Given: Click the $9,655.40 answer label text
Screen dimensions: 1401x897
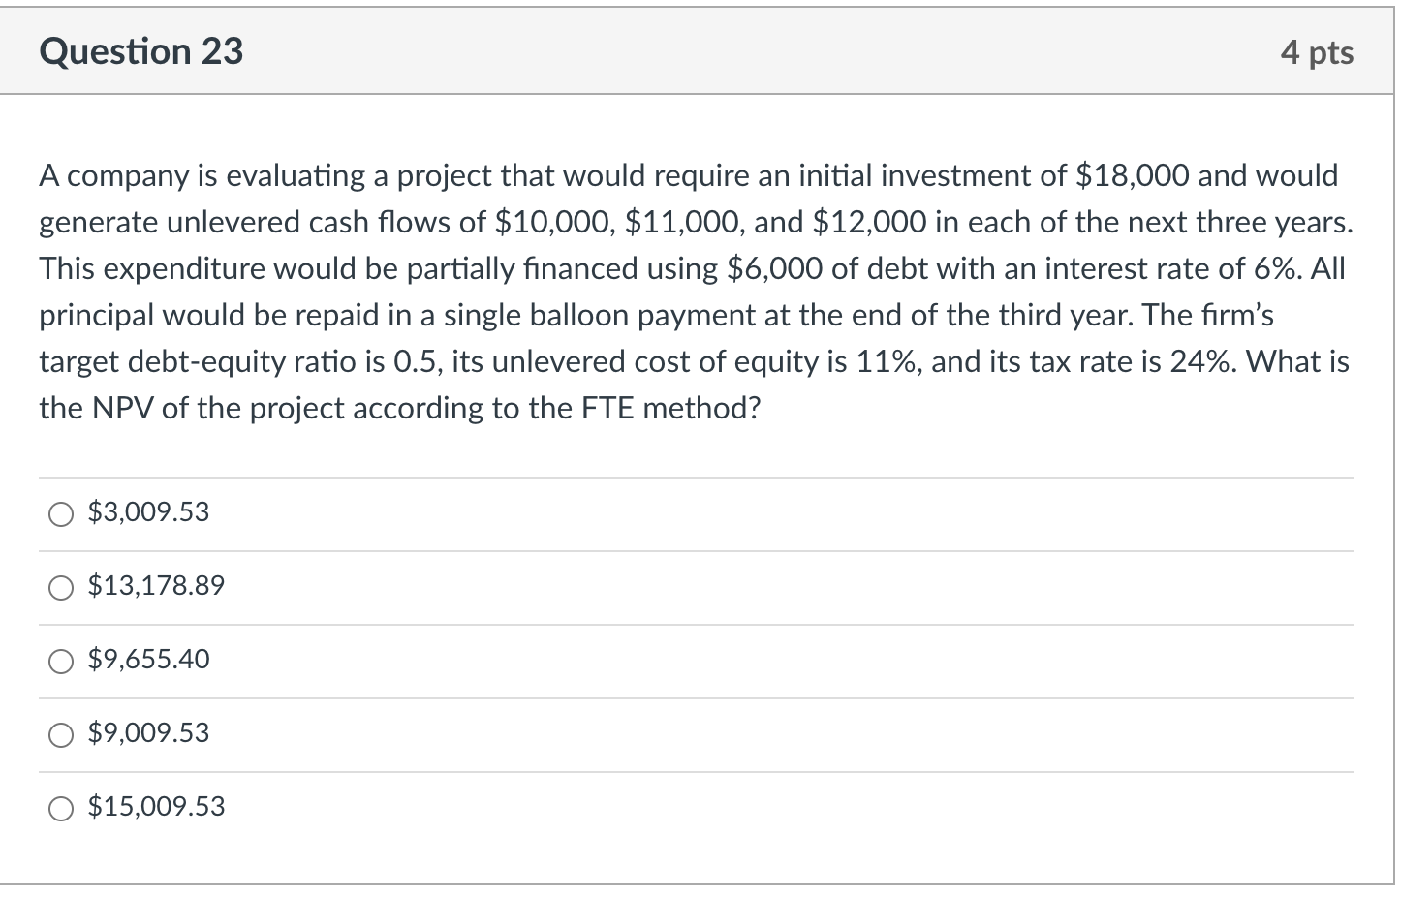Looking at the screenshot, I should click(148, 660).
